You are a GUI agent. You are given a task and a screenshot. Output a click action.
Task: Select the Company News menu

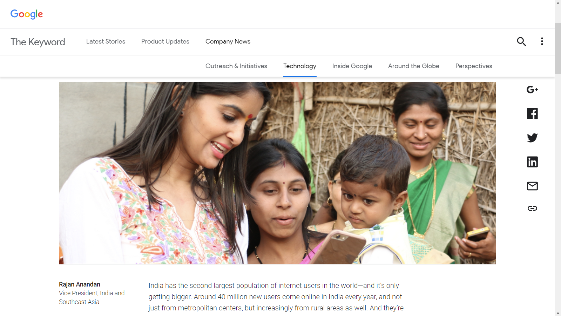point(228,41)
